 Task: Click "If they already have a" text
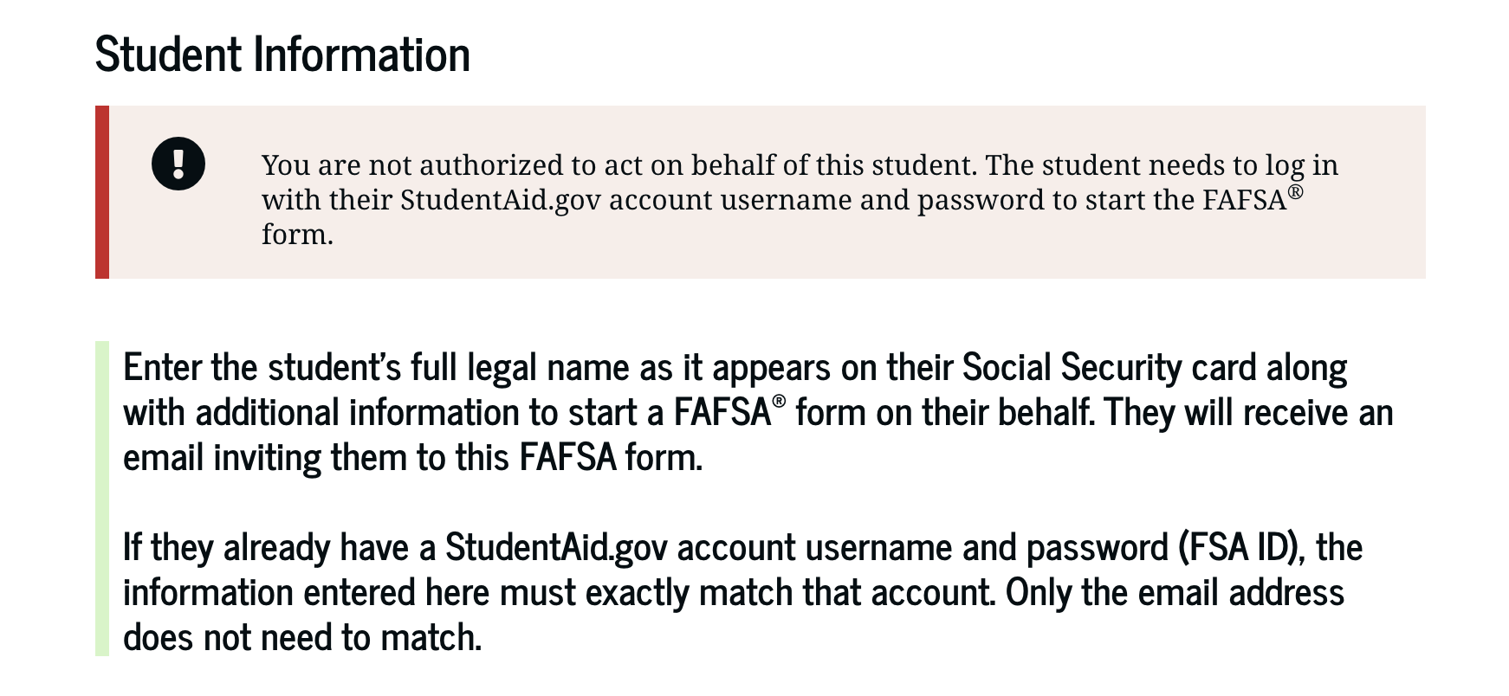[x=279, y=547]
